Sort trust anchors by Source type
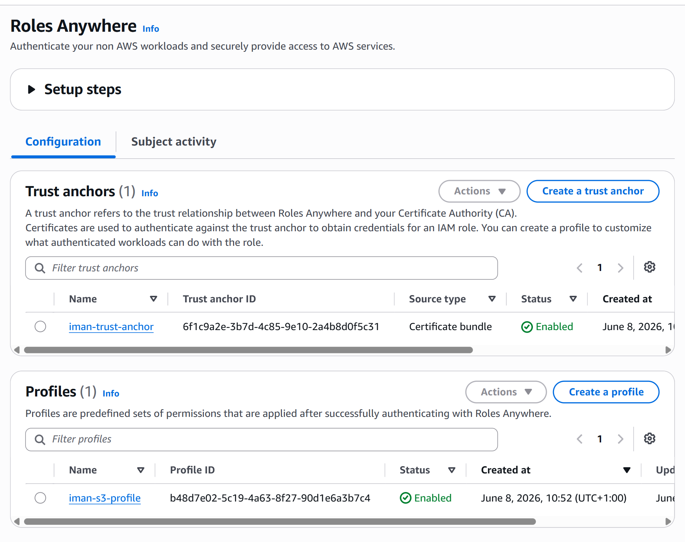The width and height of the screenshot is (685, 542). [492, 299]
